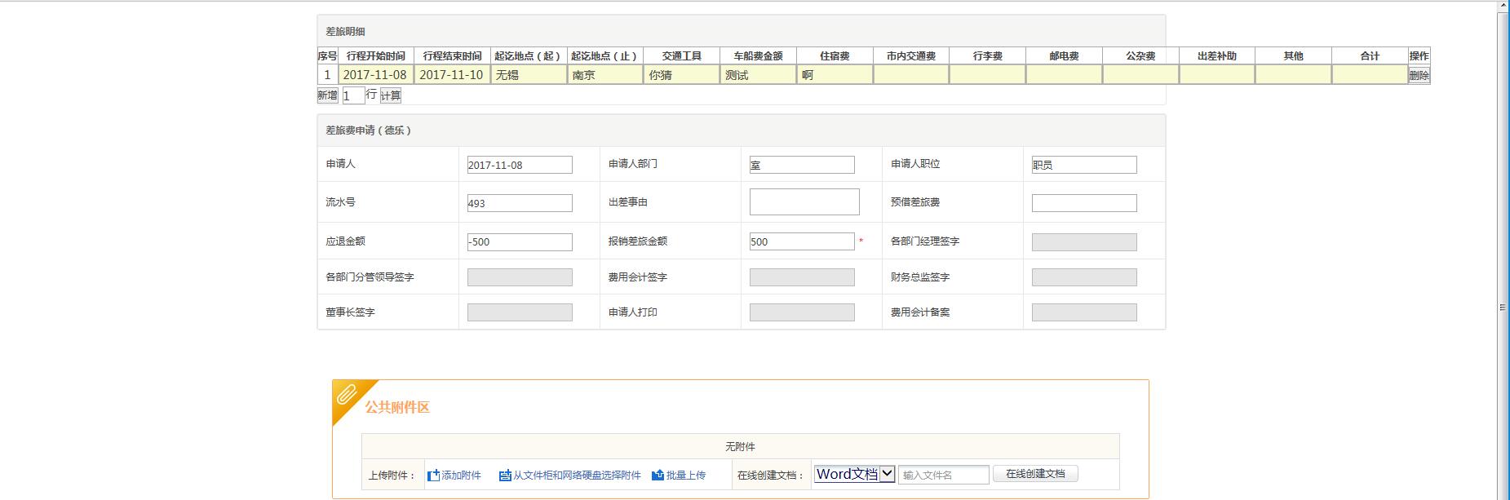Click the 添加附件 add attachment icon
Viewport: 1510px width, 500px height.
pos(434,476)
